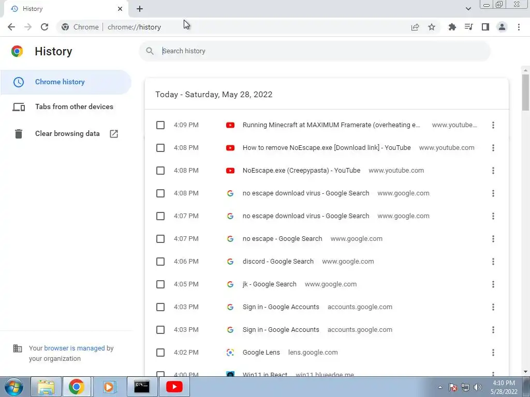Viewport: 530px width, 397px height.
Task: Open the Command Prompt taskbar icon
Action: 142,387
